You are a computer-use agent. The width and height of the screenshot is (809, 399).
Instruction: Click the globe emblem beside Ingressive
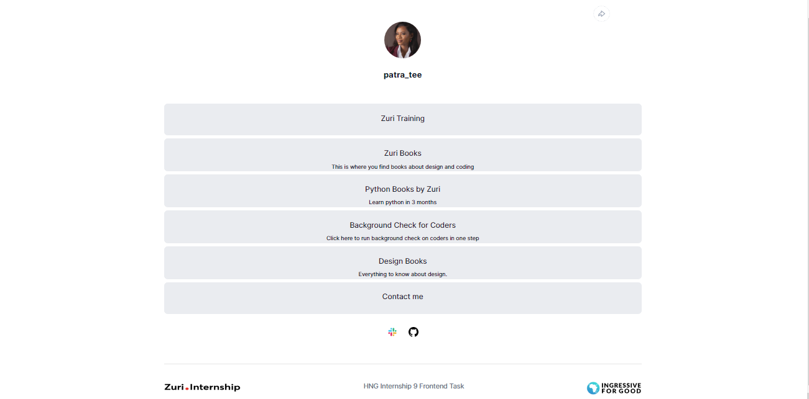click(x=593, y=388)
